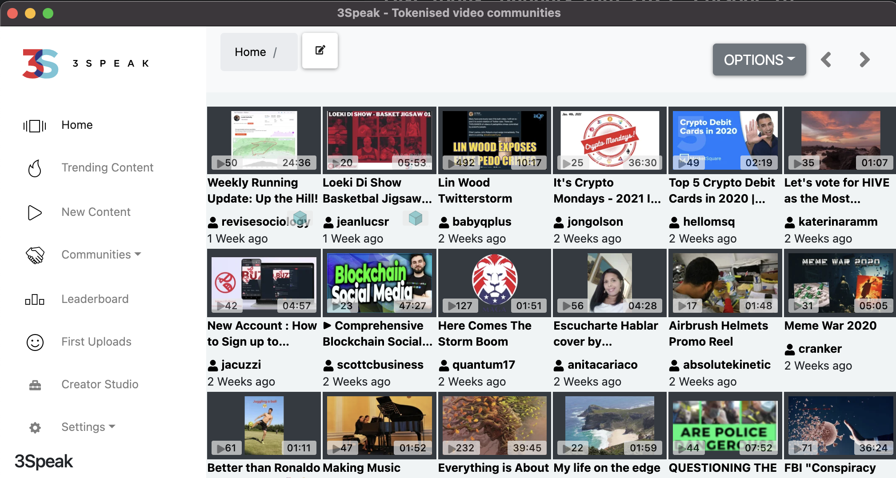The width and height of the screenshot is (896, 478).
Task: Open First Uploads in the sidebar
Action: tap(96, 342)
